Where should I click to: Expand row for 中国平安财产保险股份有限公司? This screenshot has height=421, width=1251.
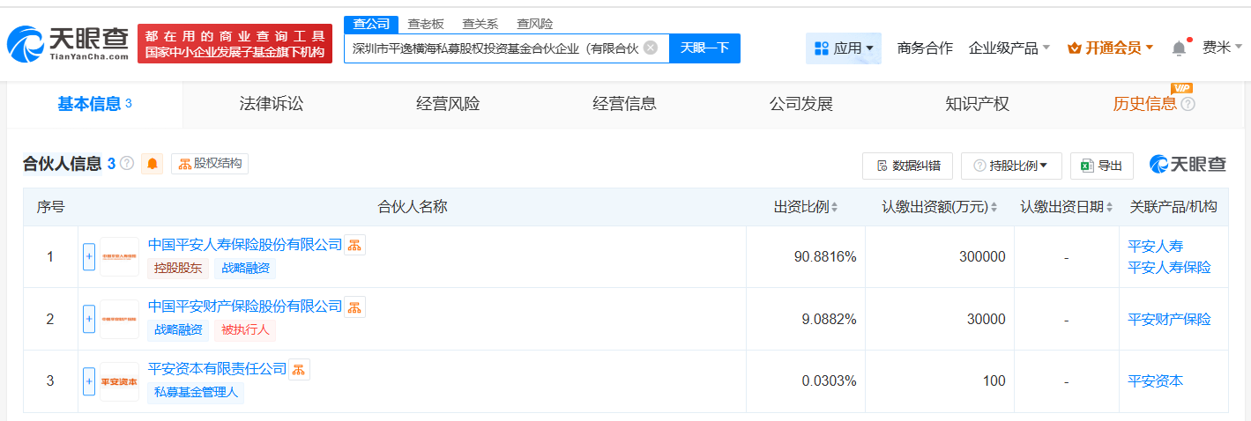tap(89, 319)
